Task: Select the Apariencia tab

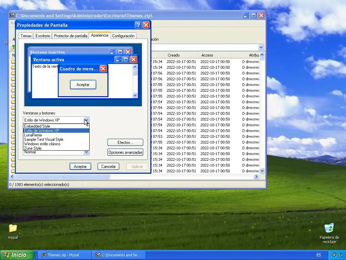Action: [x=100, y=35]
